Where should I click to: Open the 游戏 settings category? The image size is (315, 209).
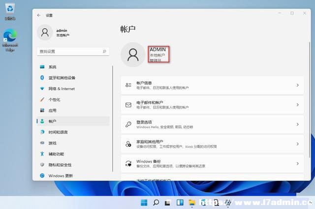[73, 143]
